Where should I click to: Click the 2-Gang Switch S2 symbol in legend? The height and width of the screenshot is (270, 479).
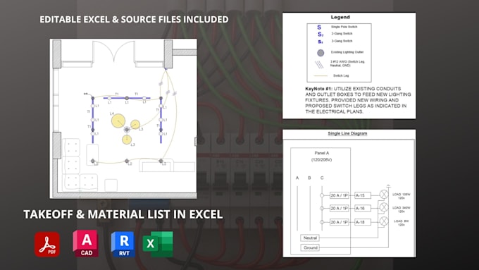coord(320,35)
